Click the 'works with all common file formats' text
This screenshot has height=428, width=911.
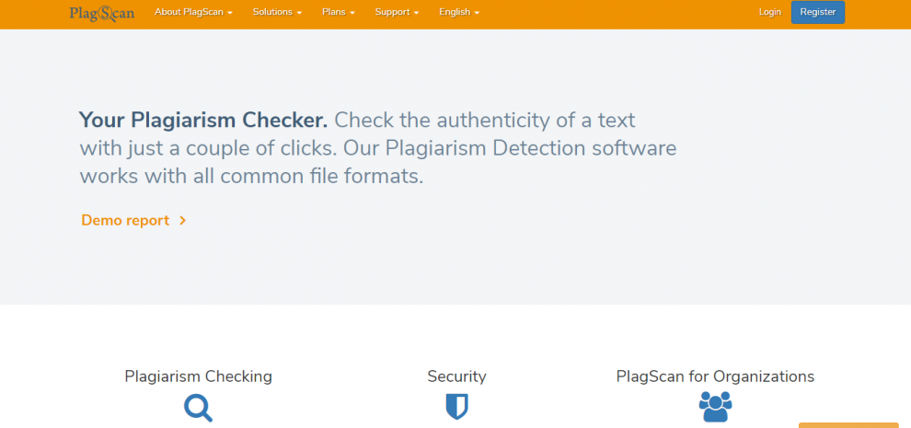tap(251, 176)
